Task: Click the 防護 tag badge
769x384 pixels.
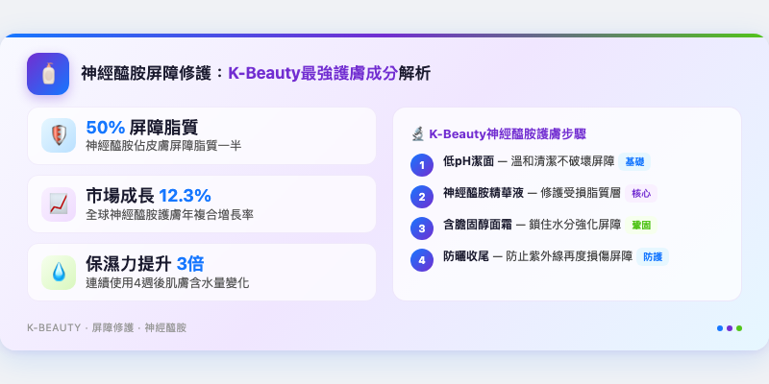Action: (653, 257)
